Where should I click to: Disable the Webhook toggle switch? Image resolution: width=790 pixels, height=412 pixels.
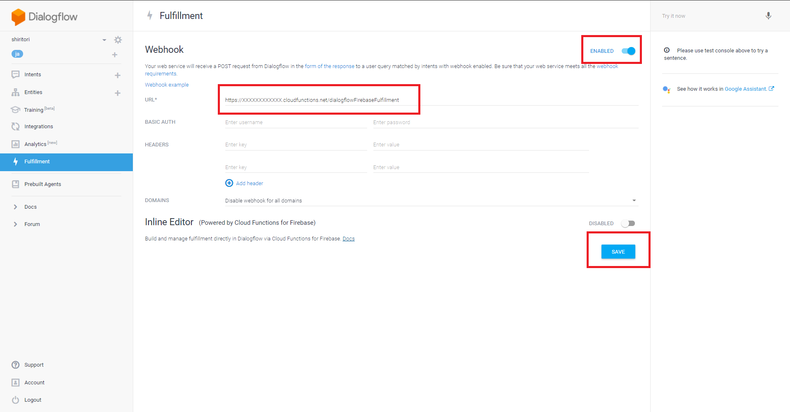pos(628,51)
